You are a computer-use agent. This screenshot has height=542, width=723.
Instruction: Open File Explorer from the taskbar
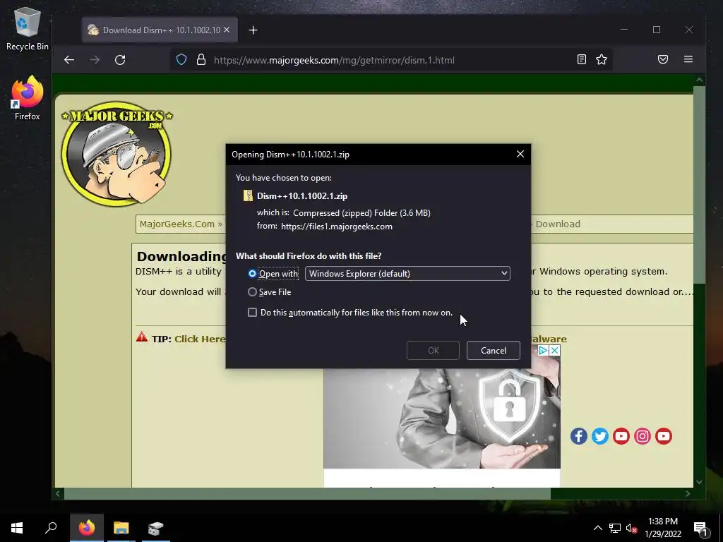coord(121,528)
